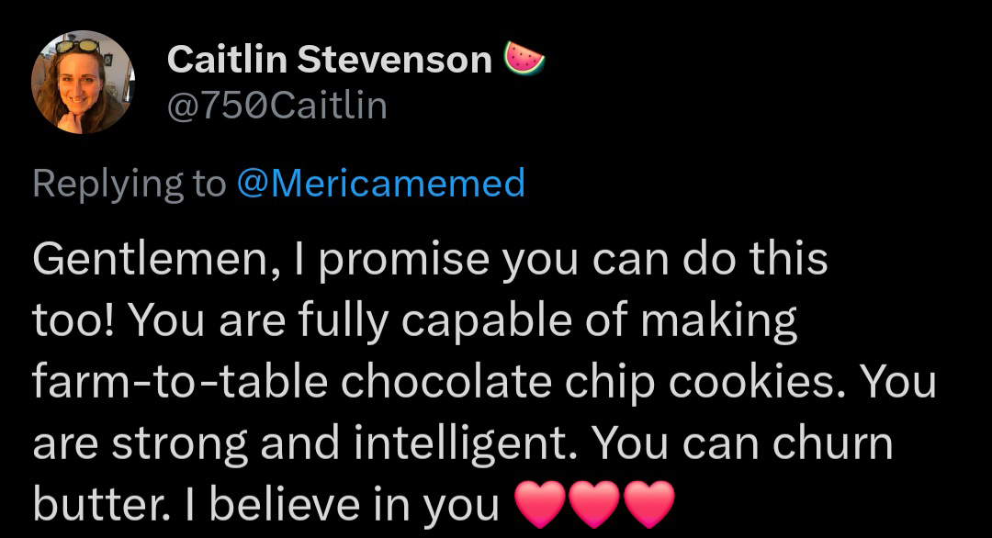Click the word 'too!' starting the second line
Screen dimensions: 992x538
click(72, 320)
